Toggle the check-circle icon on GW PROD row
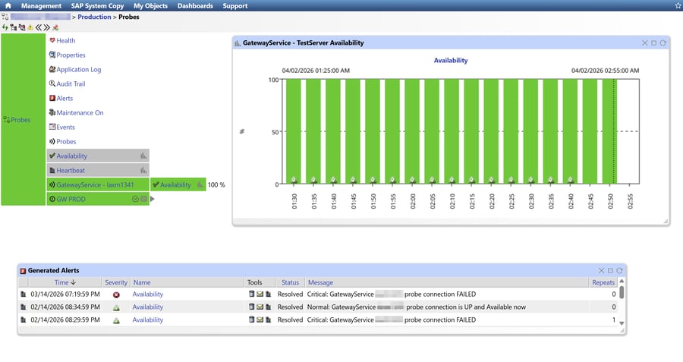This screenshot has width=683, height=362. [134, 199]
